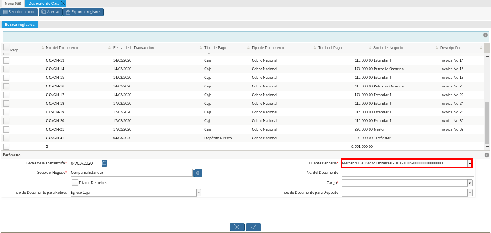
Task: Collapse the search panel using top-right arrow icon
Action: point(485,35)
